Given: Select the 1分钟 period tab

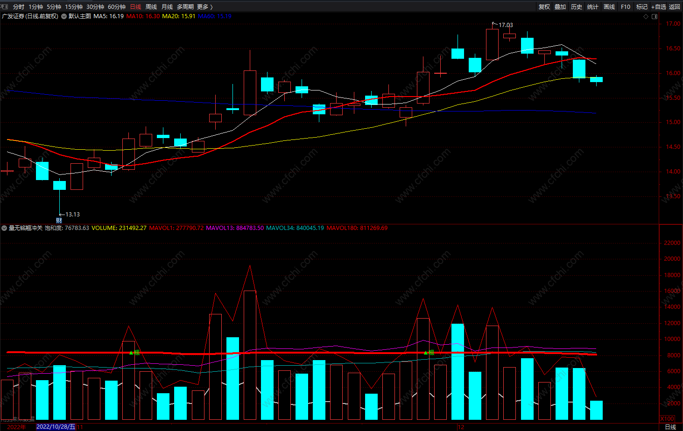Looking at the screenshot, I should point(35,7).
